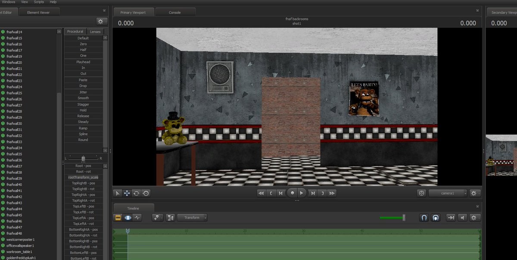The width and height of the screenshot is (517, 260).
Task: Play the shot in the viewport
Action: point(302,193)
